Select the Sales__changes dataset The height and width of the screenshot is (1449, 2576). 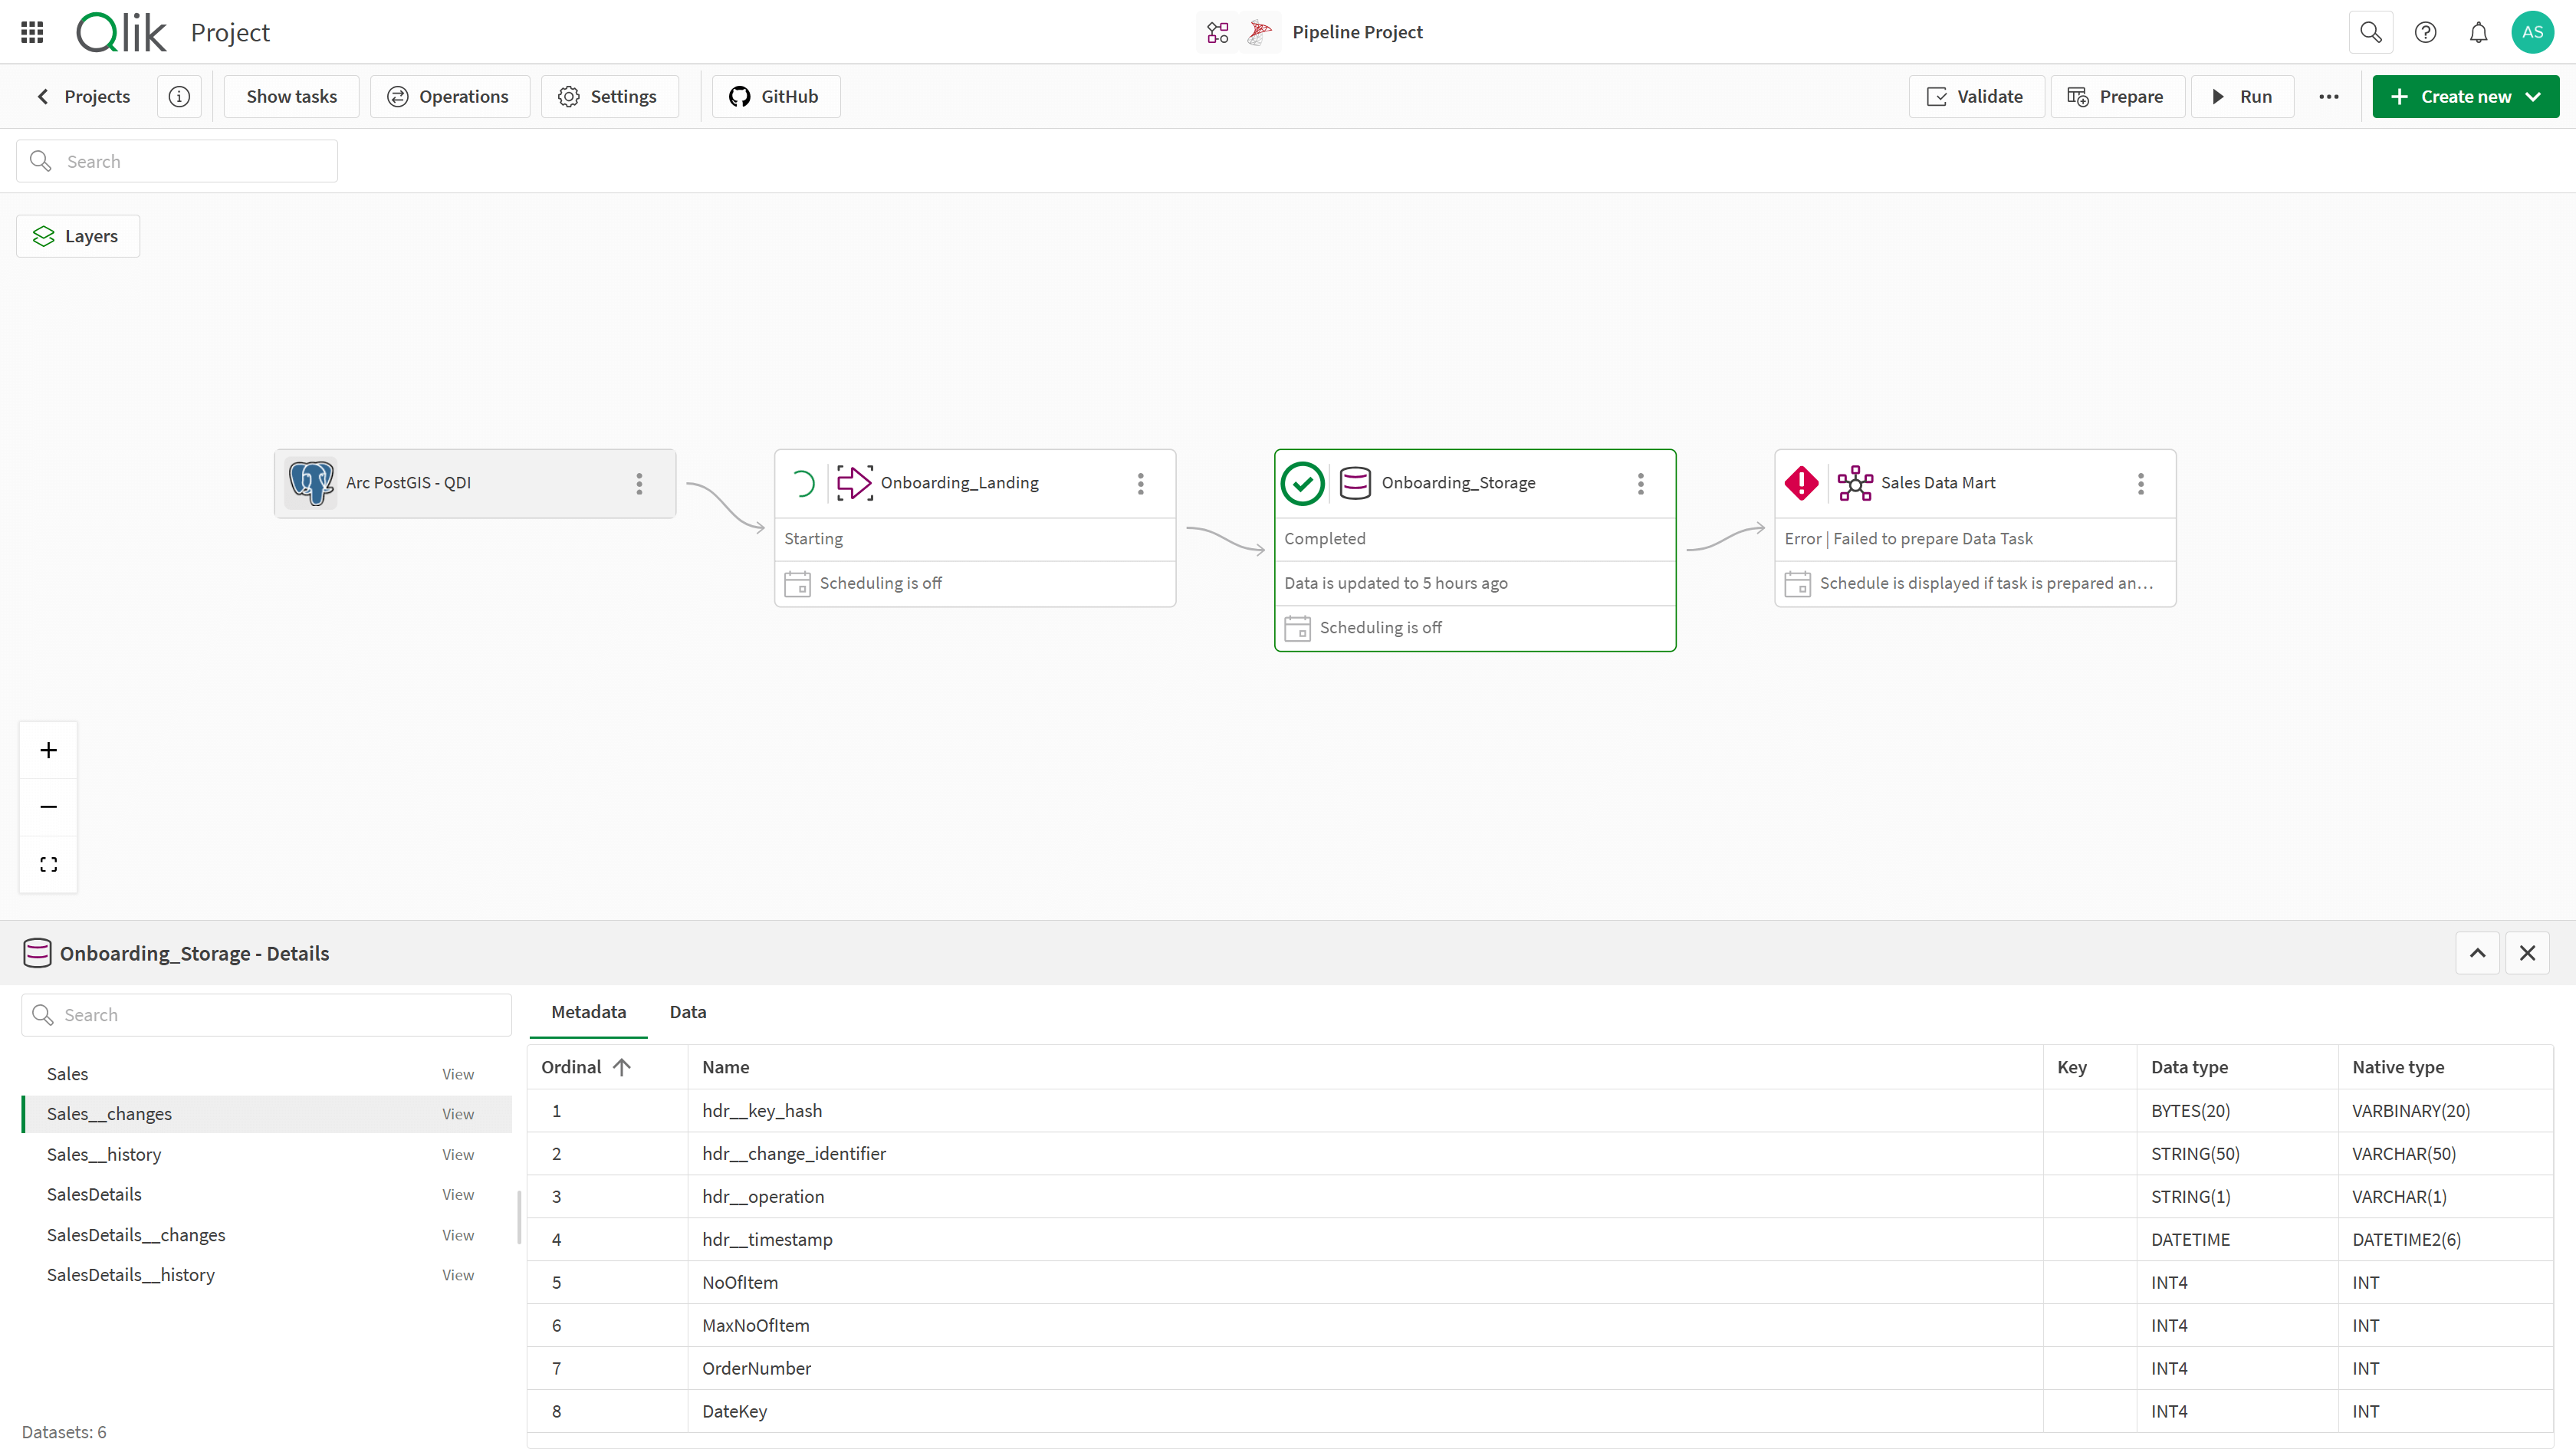pyautogui.click(x=266, y=1114)
